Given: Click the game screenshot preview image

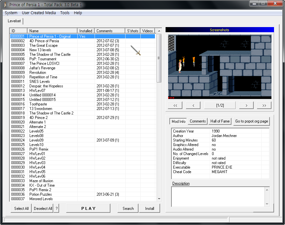Looking at the screenshot, I should click(x=220, y=67).
